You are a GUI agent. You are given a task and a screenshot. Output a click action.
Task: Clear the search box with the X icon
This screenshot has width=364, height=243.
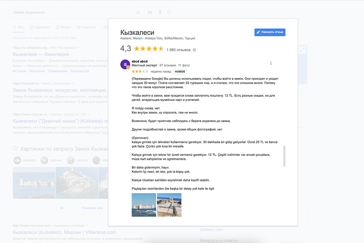pos(138,12)
